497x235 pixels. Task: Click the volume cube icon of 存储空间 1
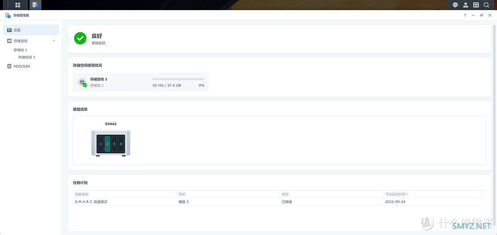pyautogui.click(x=82, y=82)
